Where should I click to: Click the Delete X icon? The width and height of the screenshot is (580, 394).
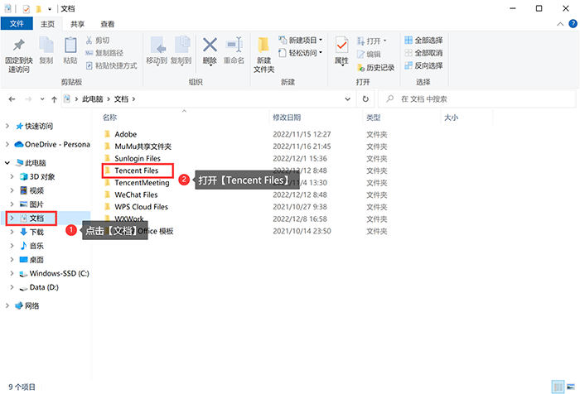210,45
